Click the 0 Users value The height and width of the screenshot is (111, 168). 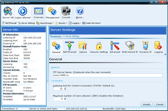(x=27, y=88)
